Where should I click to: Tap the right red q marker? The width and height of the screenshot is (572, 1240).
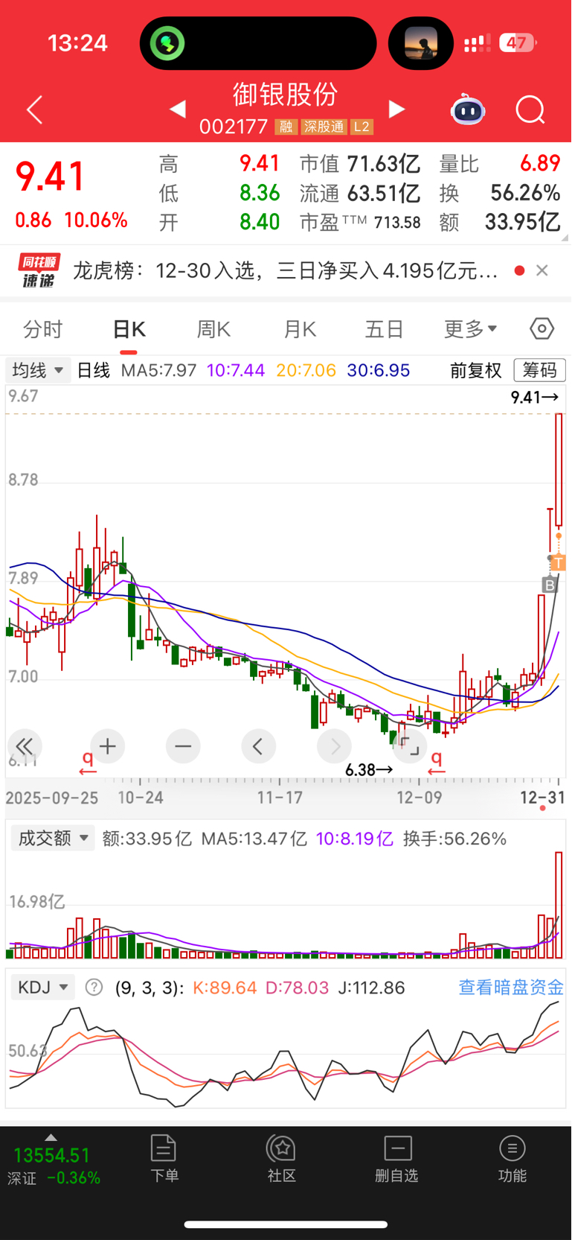[437, 761]
